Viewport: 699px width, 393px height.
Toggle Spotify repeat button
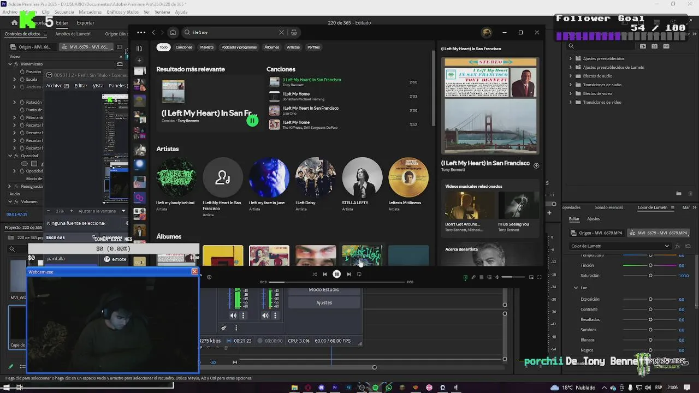(359, 275)
